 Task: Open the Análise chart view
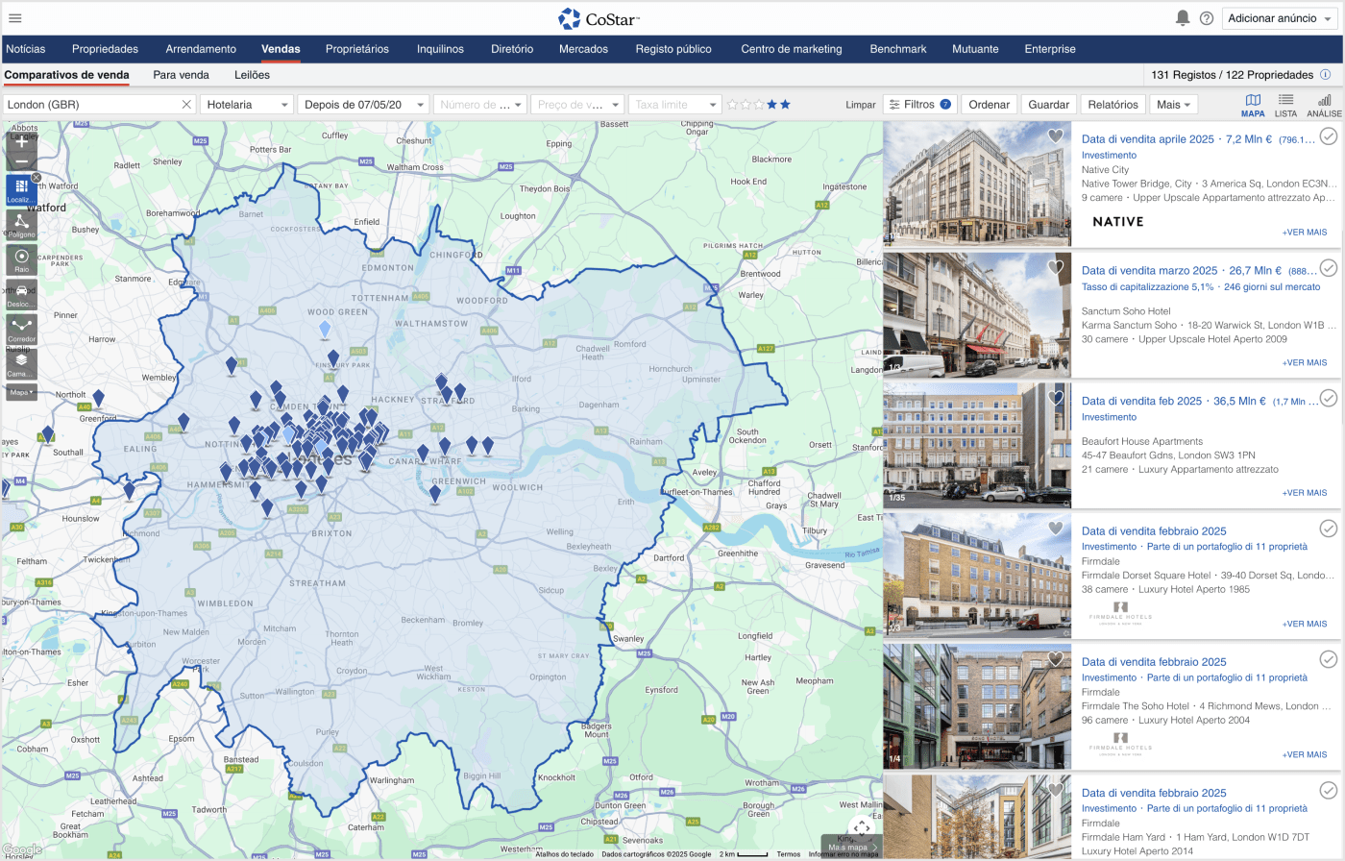pyautogui.click(x=1324, y=105)
